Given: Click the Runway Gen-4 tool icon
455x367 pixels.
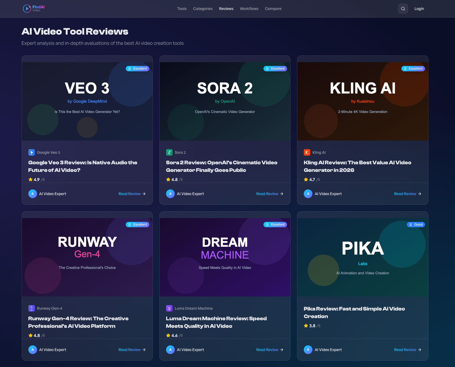Looking at the screenshot, I should pyautogui.click(x=32, y=308).
